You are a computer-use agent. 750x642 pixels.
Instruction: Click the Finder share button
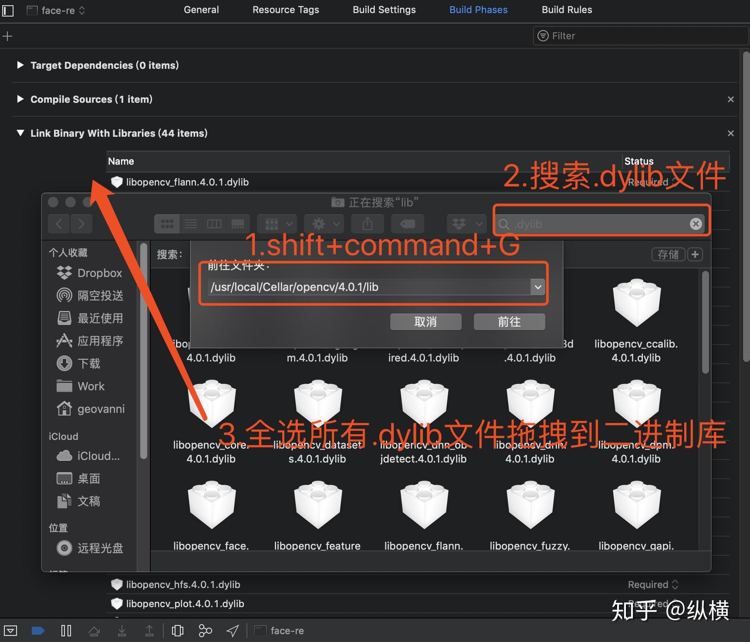(x=368, y=224)
